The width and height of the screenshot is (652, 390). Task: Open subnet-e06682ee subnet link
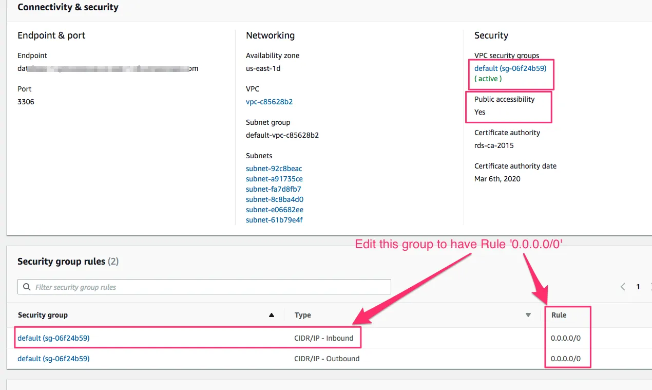tap(274, 210)
